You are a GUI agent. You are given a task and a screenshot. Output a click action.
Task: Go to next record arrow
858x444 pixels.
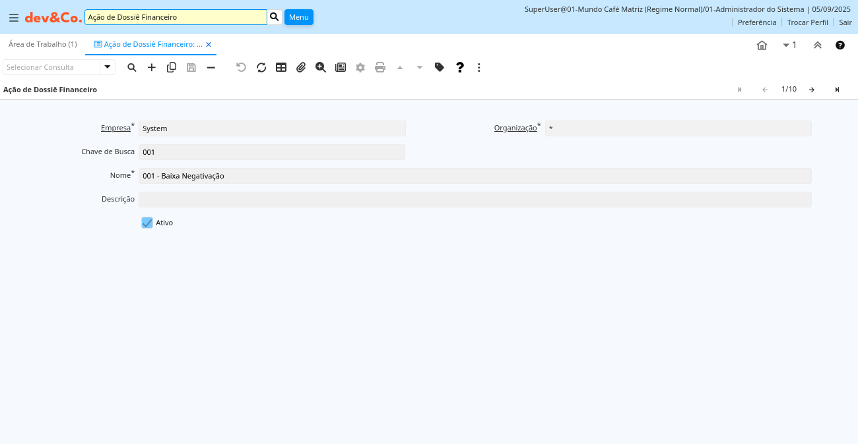[812, 90]
